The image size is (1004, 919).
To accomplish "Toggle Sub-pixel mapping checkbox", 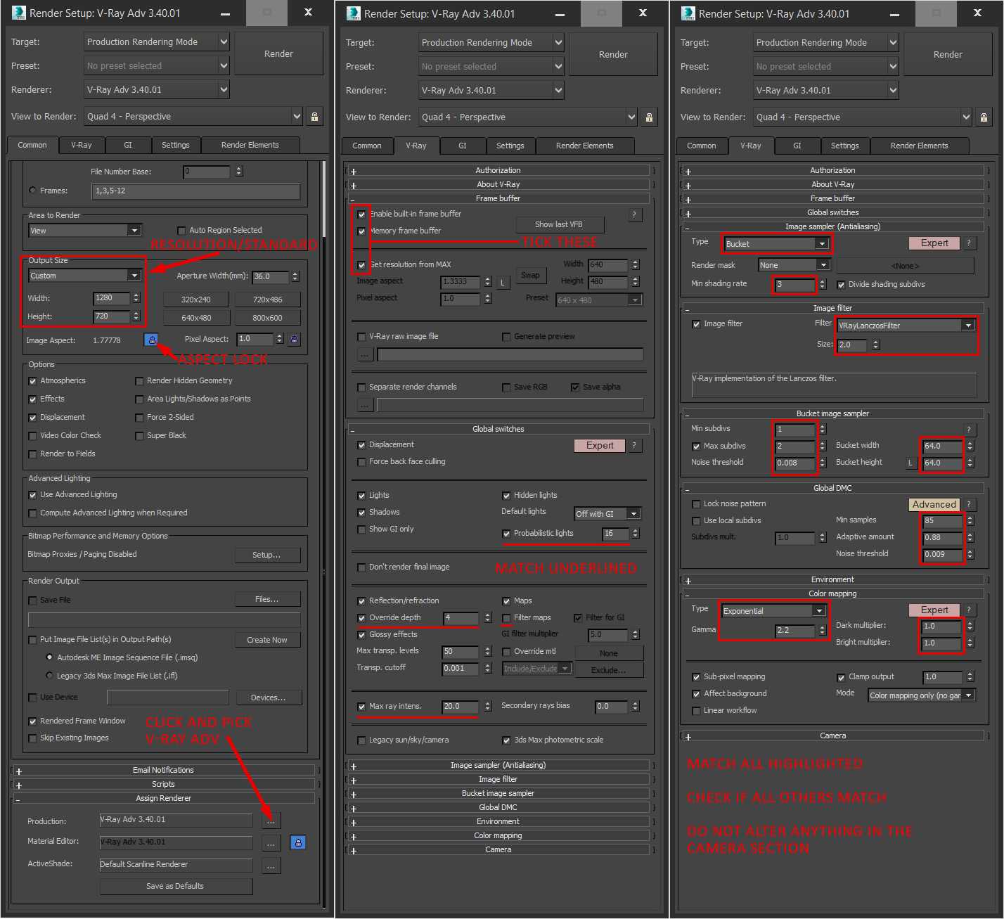I will pyautogui.click(x=696, y=677).
